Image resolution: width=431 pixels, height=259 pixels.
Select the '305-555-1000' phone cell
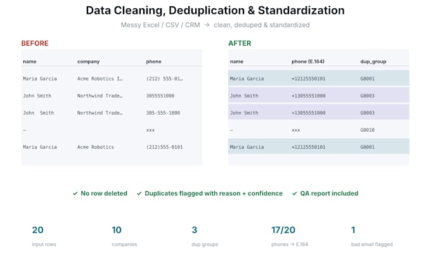163,113
